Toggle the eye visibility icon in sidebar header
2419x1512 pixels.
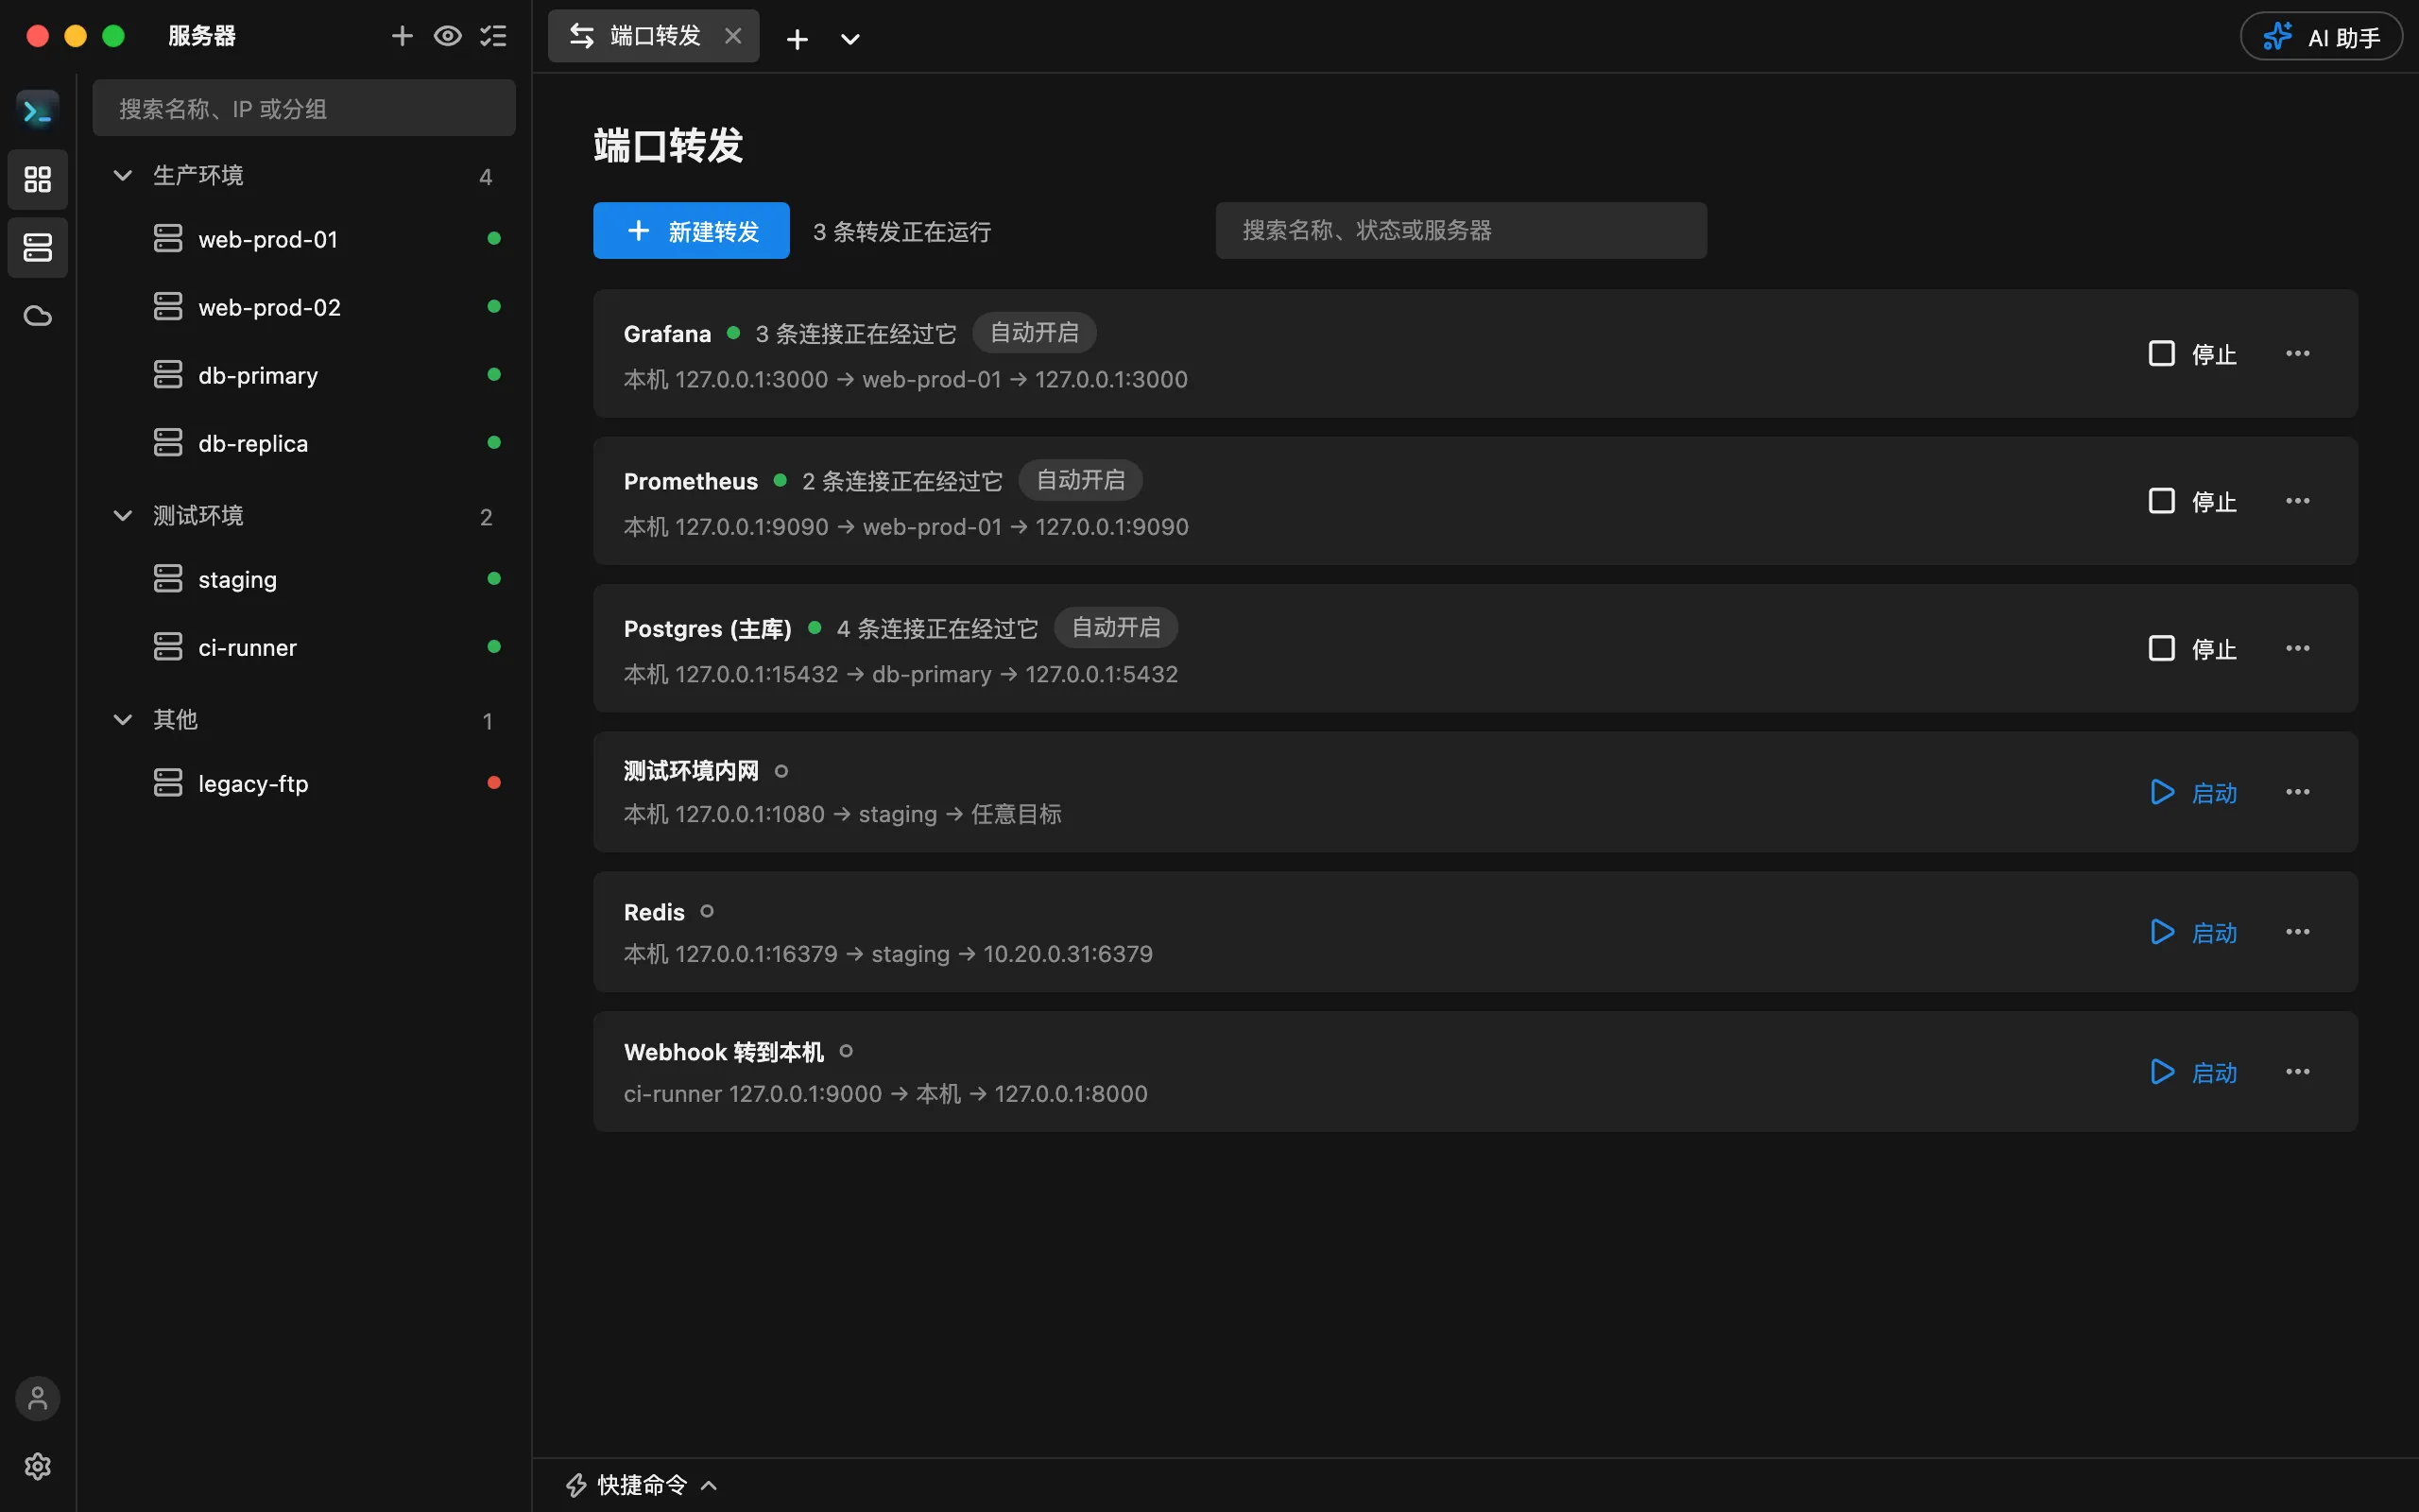click(x=448, y=36)
